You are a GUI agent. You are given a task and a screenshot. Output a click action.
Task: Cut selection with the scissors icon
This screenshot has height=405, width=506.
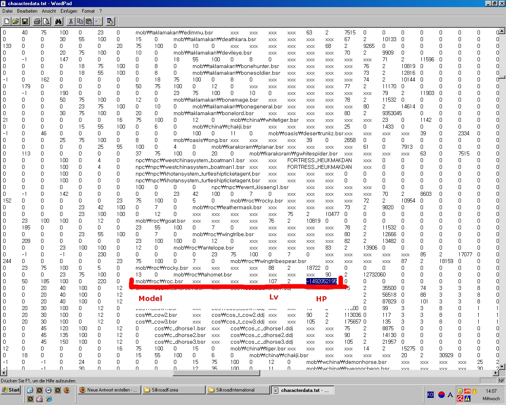[71, 21]
